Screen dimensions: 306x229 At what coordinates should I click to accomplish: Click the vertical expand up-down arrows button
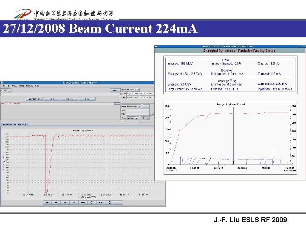[92, 203]
